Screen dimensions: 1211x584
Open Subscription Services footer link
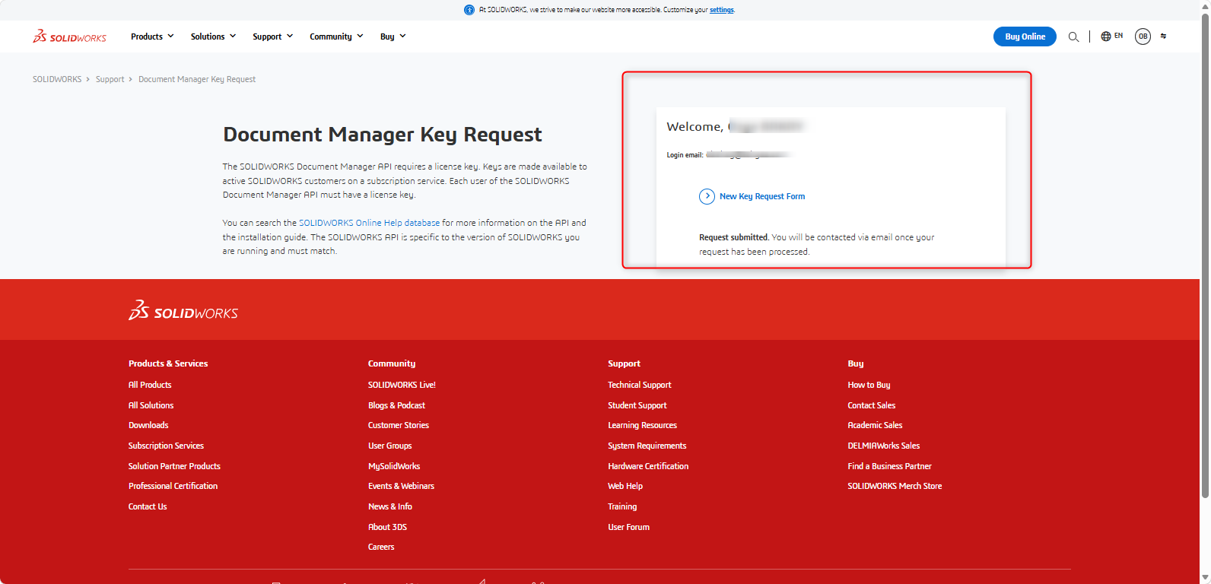click(x=166, y=446)
